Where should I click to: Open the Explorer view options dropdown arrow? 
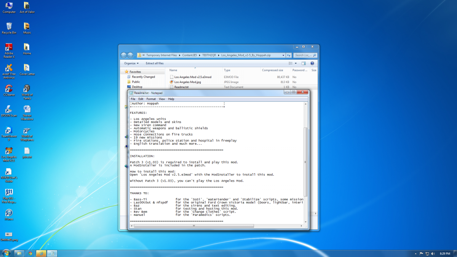[x=296, y=63]
